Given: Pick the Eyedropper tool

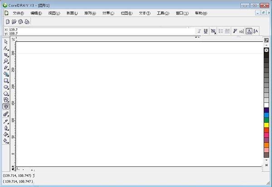Looking at the screenshot, I should (x=6, y=121).
